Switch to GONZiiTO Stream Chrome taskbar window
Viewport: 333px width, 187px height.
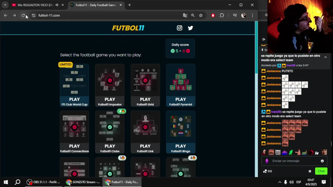point(83,182)
